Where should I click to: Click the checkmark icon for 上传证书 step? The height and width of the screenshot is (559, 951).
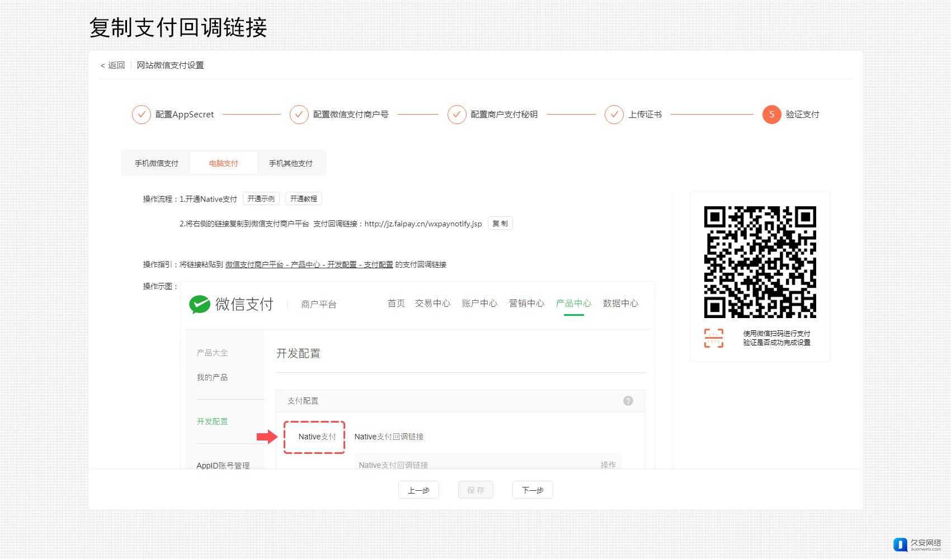click(x=614, y=115)
